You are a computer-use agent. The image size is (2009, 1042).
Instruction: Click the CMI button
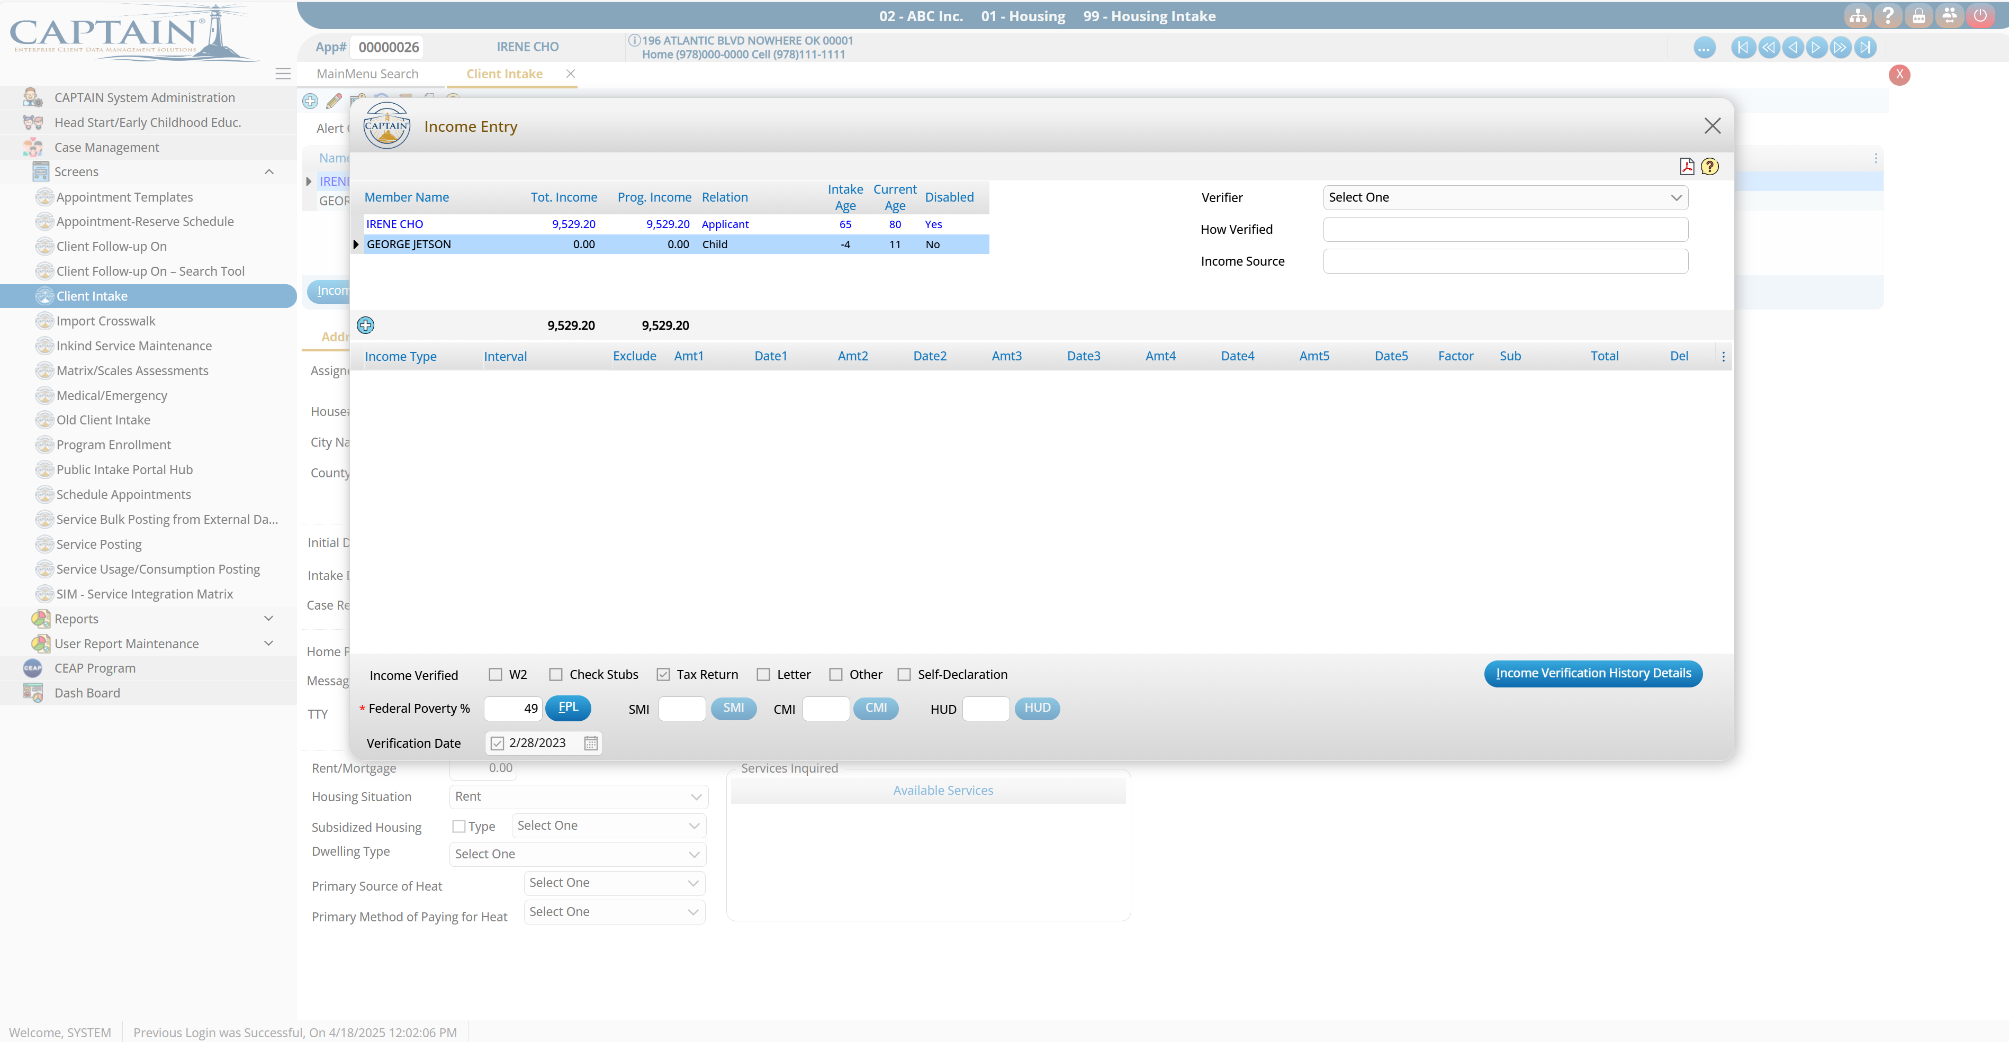pyautogui.click(x=876, y=709)
